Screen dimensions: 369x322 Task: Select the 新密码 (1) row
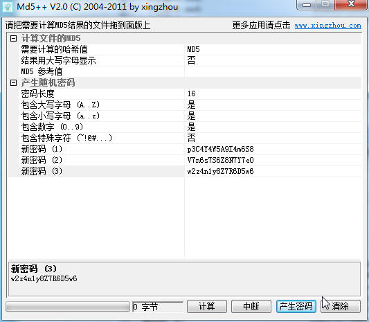(184, 149)
